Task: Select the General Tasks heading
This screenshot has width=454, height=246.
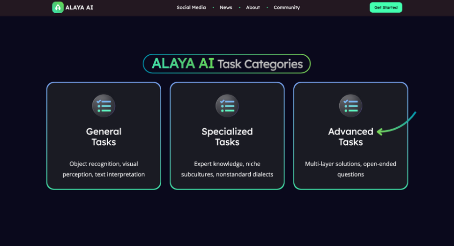Action: click(x=104, y=137)
